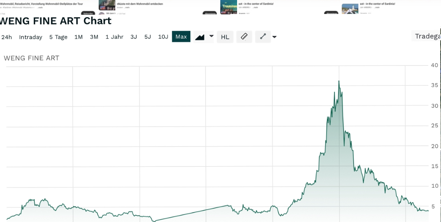Show the 10J chart range

[x=163, y=37]
